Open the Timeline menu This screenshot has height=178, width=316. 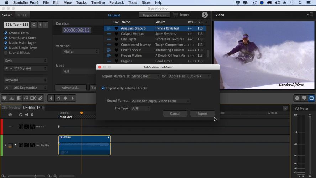tap(98, 2)
